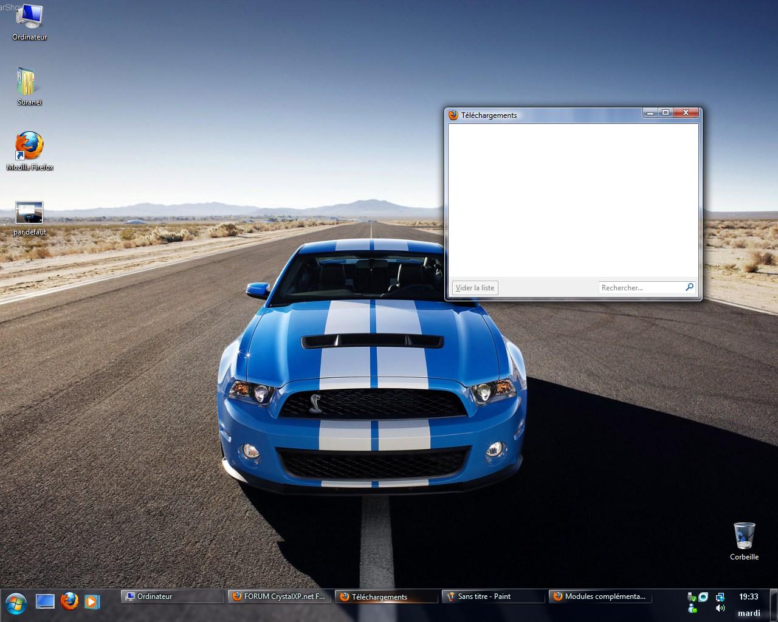
Task: Click the 'mardi' day label
Action: click(749, 613)
